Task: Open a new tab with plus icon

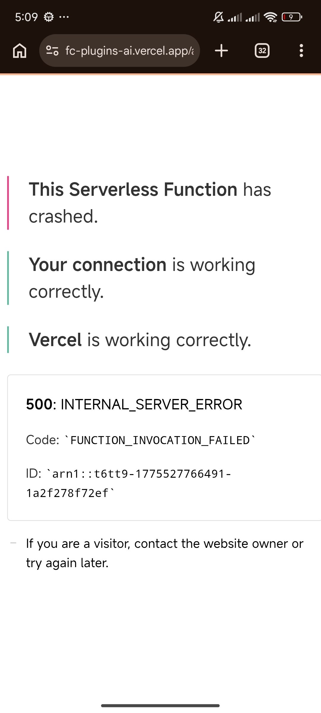Action: [x=221, y=51]
